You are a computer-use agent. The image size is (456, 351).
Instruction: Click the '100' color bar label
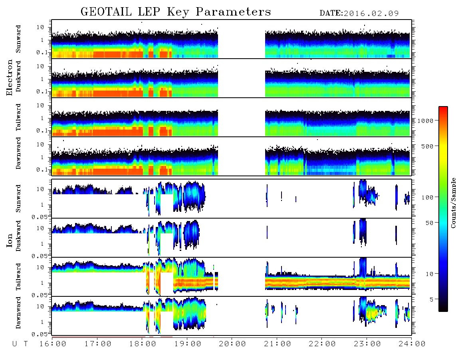428,197
